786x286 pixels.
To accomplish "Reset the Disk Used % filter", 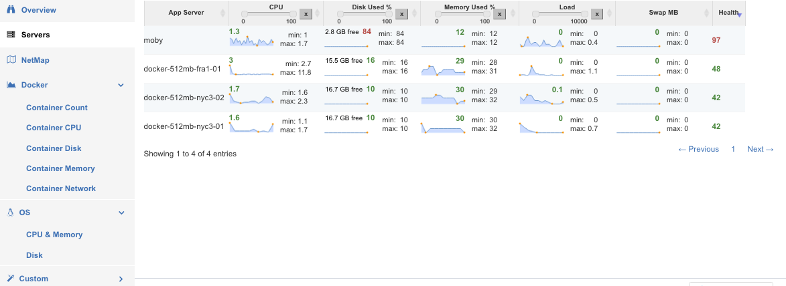I will (401, 14).
